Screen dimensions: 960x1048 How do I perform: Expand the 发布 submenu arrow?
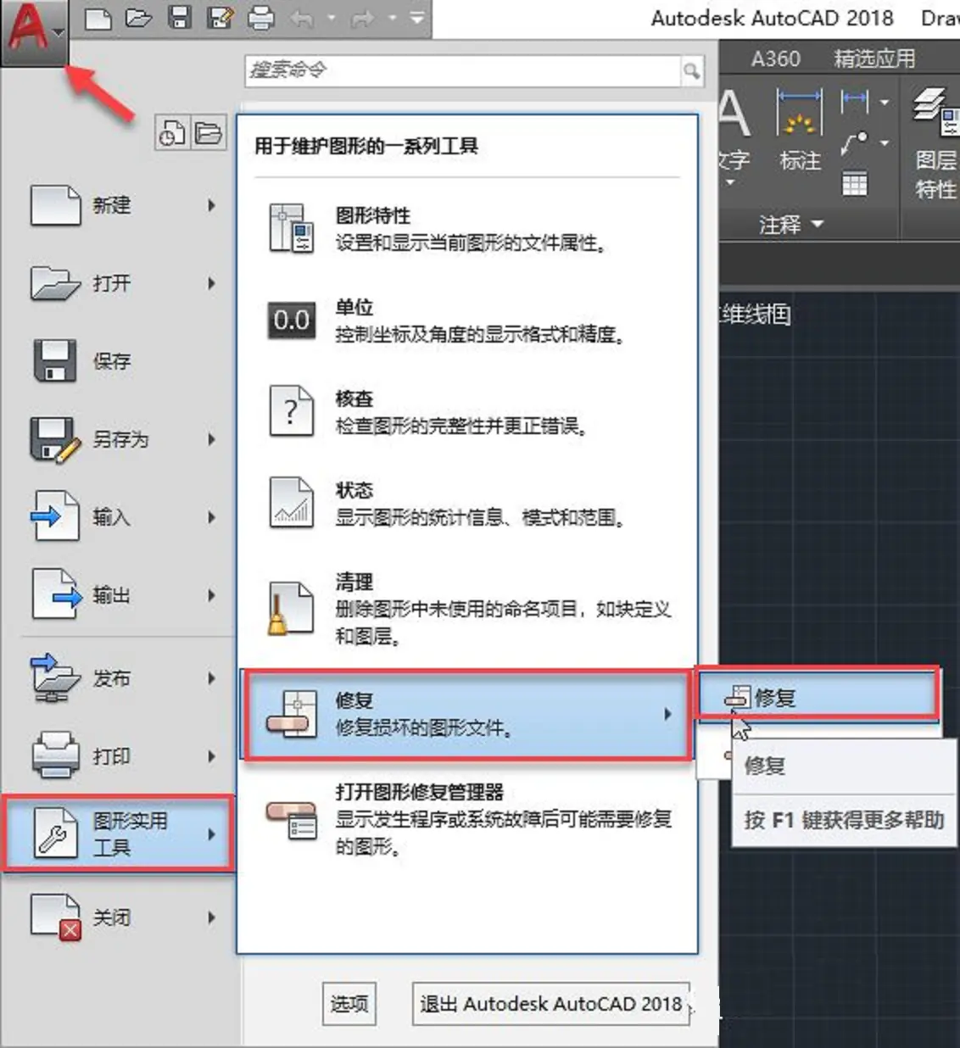[x=211, y=678]
